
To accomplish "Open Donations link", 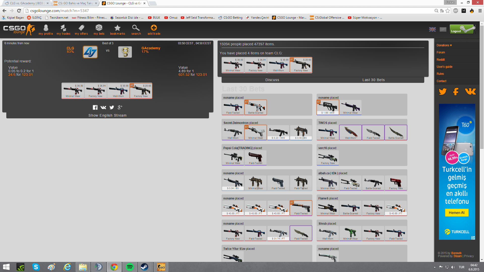I will coord(444,45).
